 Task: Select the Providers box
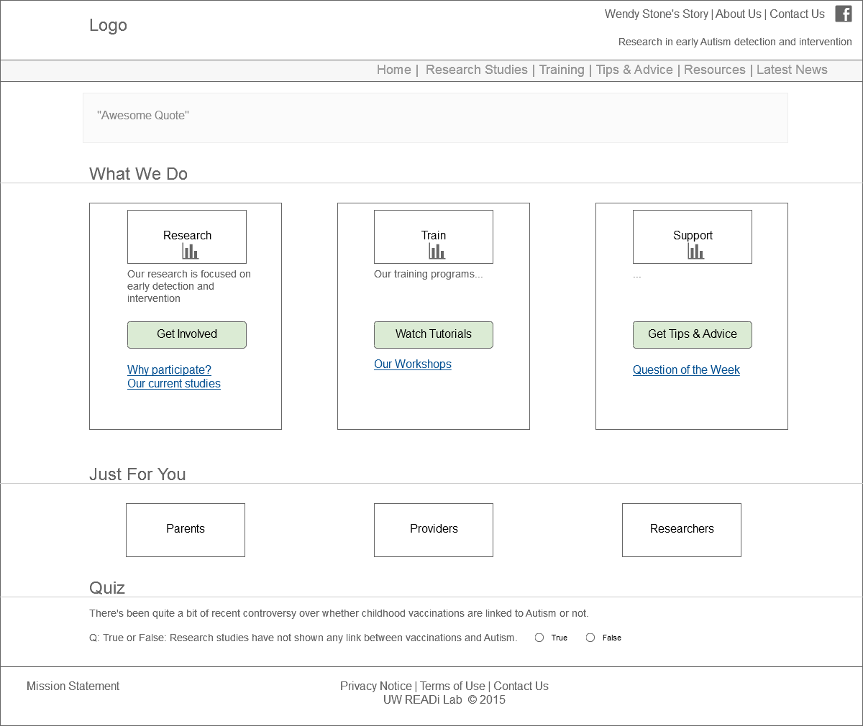click(x=434, y=530)
